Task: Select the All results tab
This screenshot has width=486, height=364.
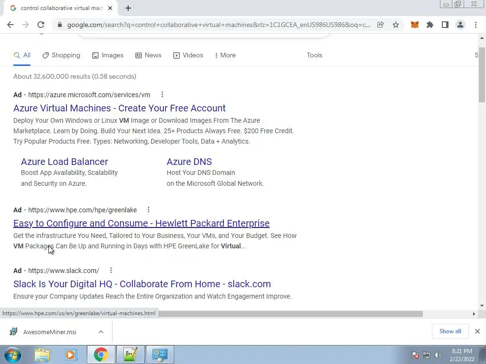Action: point(22,55)
